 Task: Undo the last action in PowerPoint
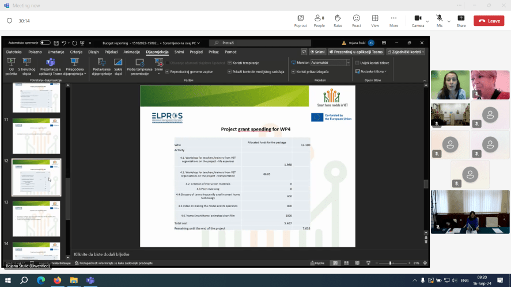coord(64,43)
